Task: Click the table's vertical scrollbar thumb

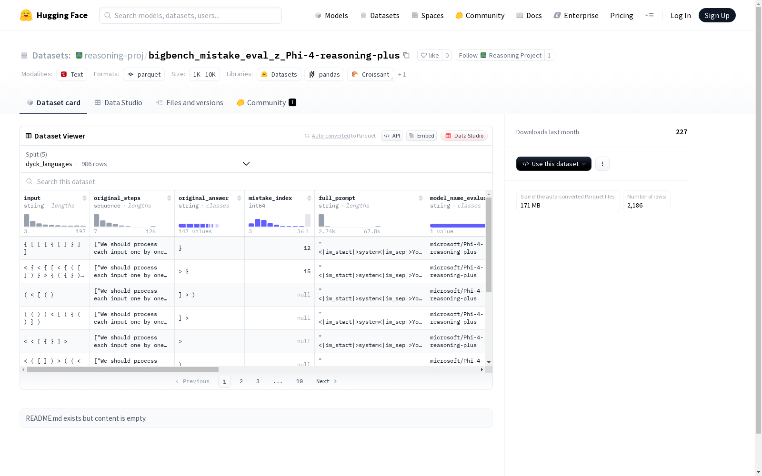Action: pos(489,245)
